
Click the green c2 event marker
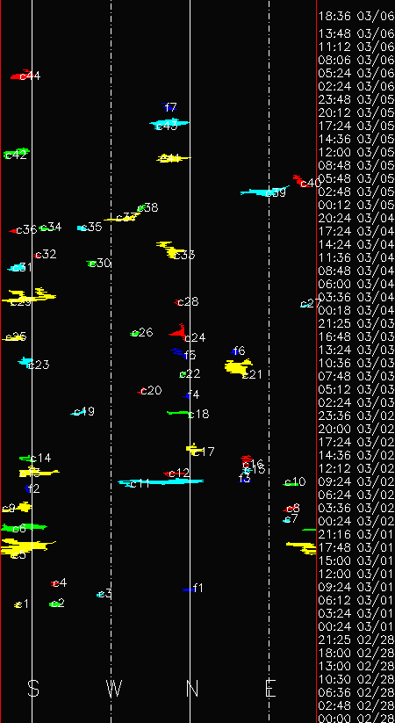[x=56, y=604]
